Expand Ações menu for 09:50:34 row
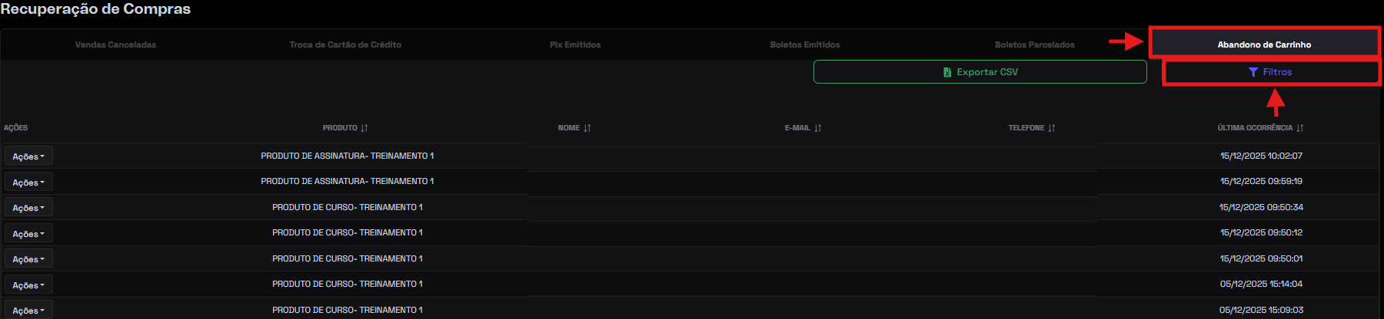Screen dimensions: 1384x319 tap(28, 208)
